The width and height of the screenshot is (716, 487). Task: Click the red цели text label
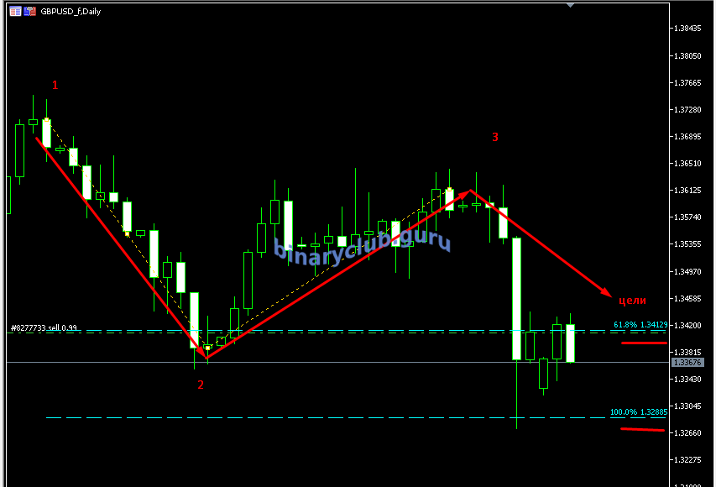click(x=631, y=300)
